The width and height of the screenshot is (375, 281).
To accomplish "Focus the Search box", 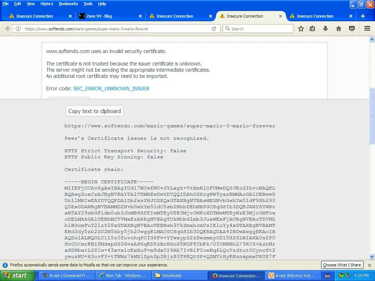I will coord(258,29).
